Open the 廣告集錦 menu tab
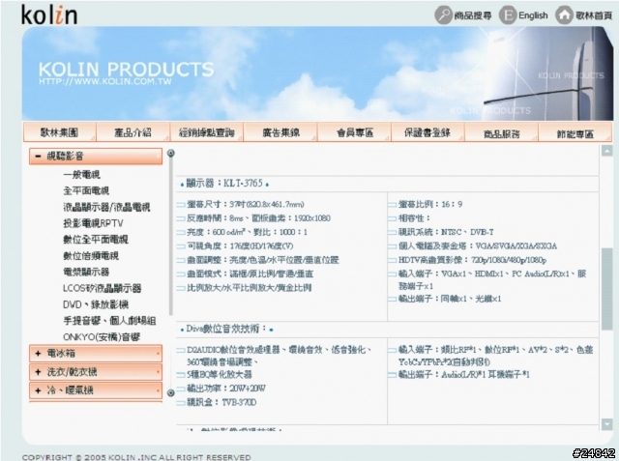The image size is (619, 461). point(280,132)
